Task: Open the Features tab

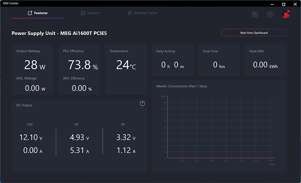Action: pos(37,13)
